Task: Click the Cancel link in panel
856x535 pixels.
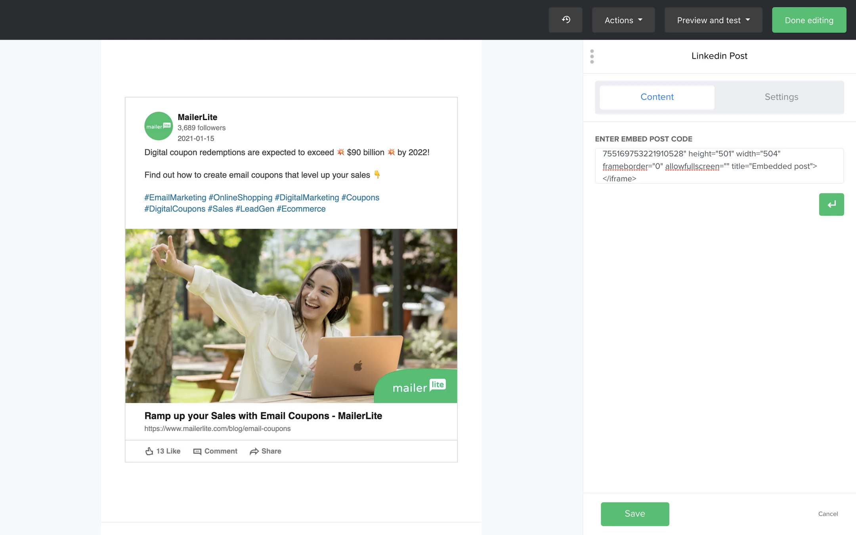Action: click(x=827, y=514)
